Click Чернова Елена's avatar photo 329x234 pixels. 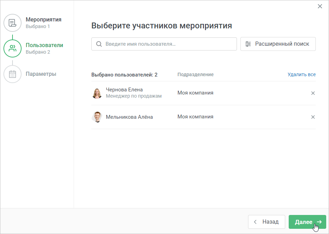[x=97, y=93]
